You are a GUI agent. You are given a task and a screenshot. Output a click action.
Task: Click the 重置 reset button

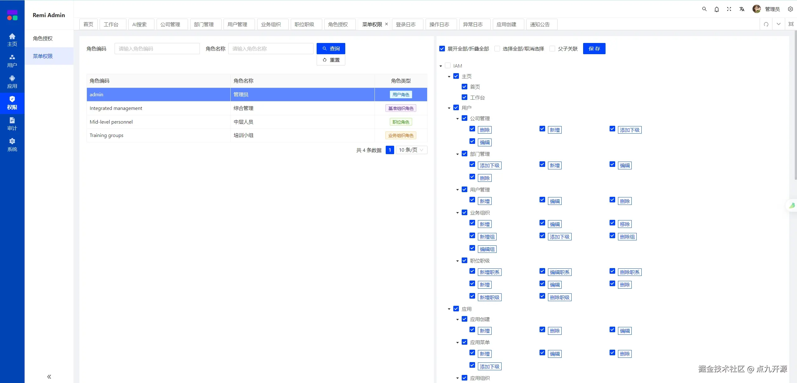click(x=331, y=60)
